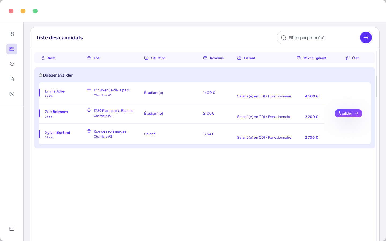Screen dimensions: 386x241
Task: Click Chambre #3 label
Action: click(103, 137)
